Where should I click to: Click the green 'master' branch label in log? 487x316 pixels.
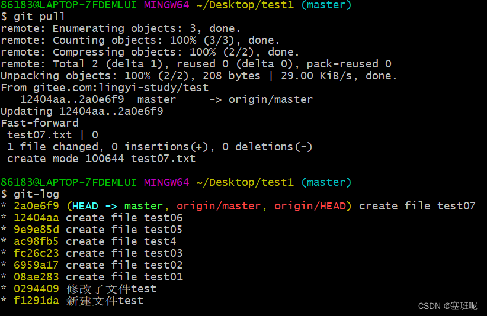143,206
